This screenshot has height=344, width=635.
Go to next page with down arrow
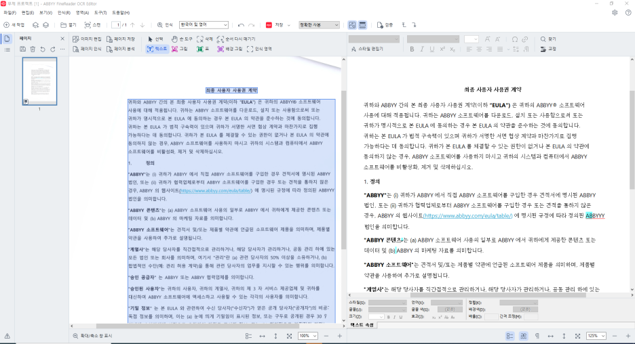pos(142,25)
